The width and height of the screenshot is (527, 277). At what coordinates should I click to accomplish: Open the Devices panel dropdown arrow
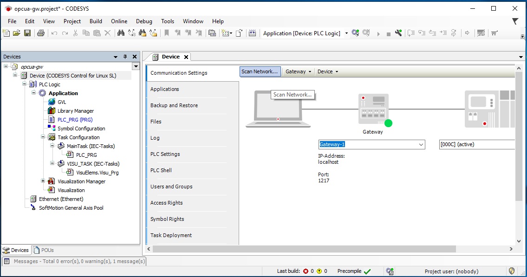(x=116, y=57)
